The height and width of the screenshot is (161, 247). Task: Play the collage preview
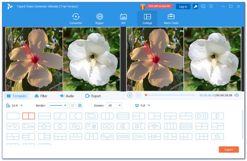[x=130, y=95]
